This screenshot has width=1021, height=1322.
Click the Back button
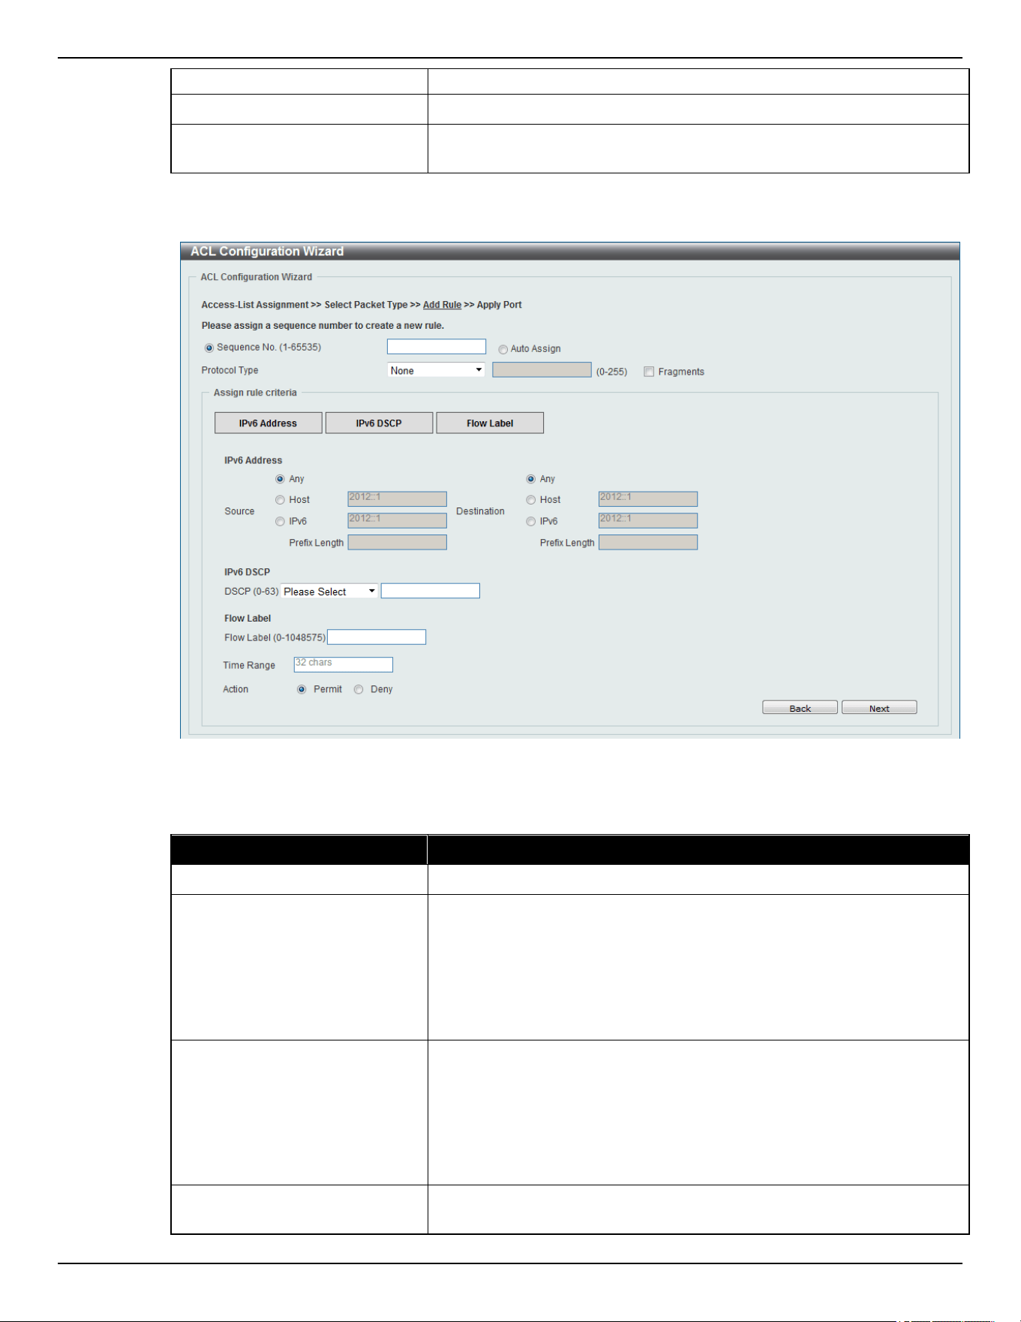tap(800, 708)
